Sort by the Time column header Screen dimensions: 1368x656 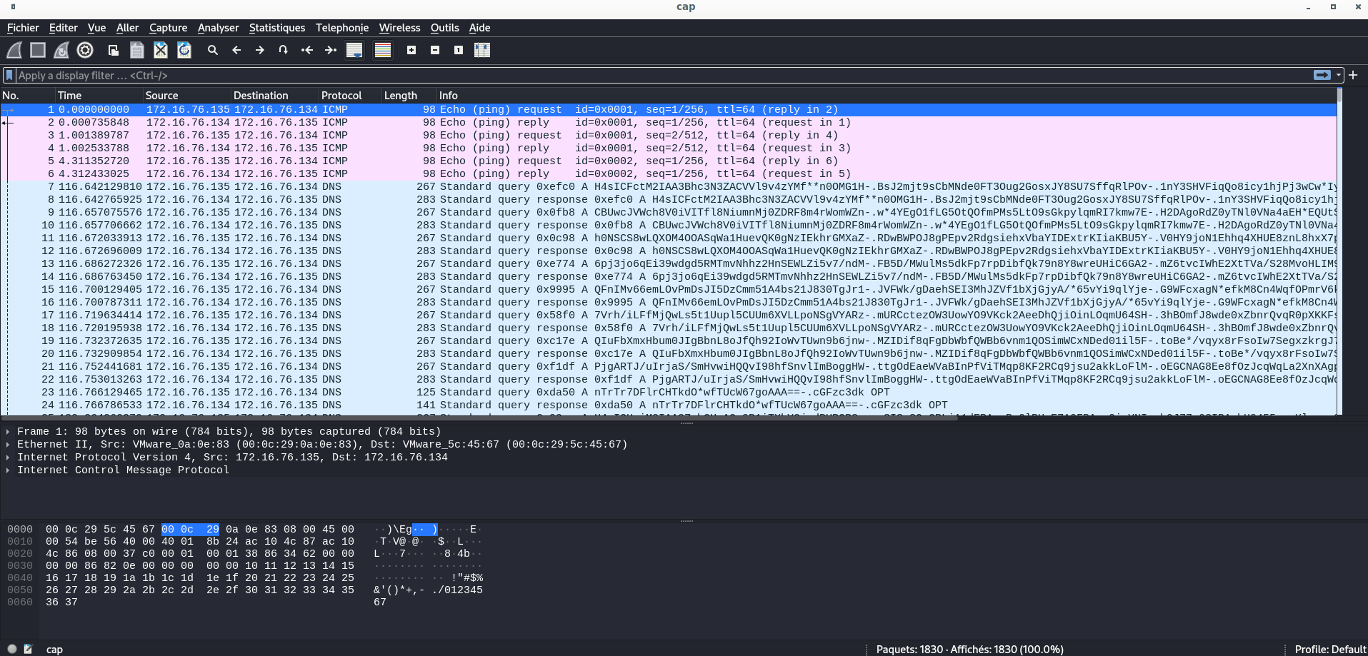tap(99, 96)
